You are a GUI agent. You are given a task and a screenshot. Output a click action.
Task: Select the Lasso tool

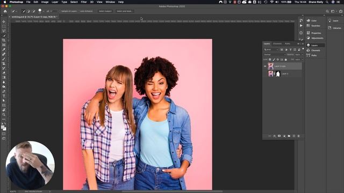4,31
